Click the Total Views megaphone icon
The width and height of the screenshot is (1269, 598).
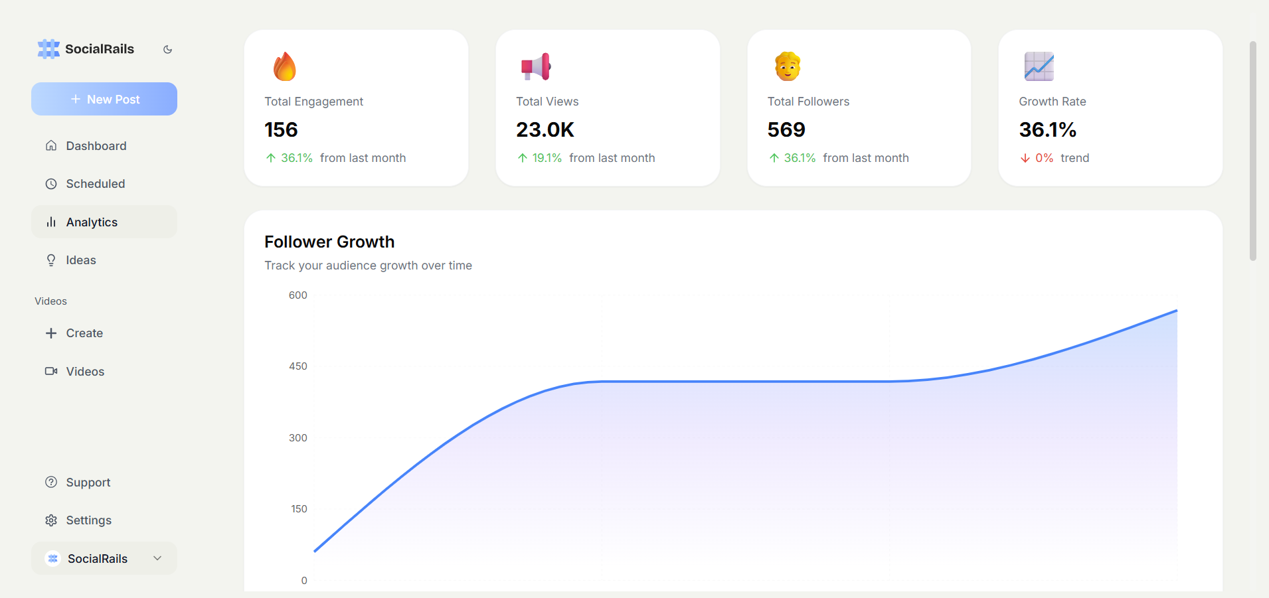536,66
